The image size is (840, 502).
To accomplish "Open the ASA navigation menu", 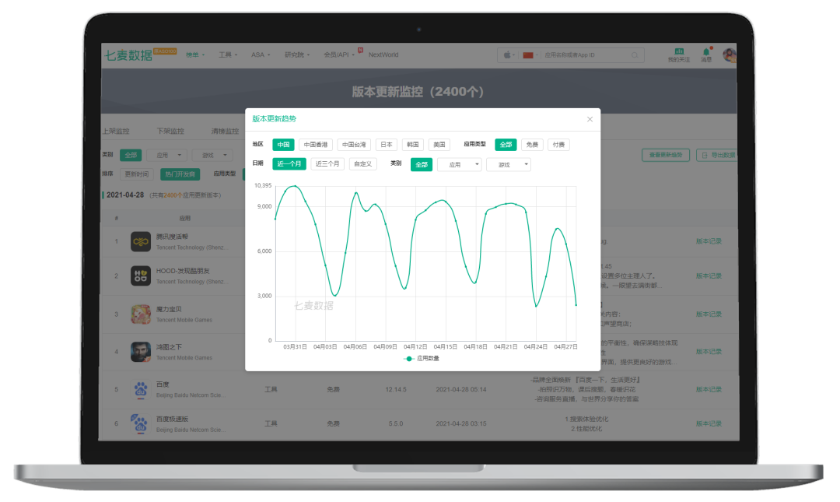I will coord(261,55).
